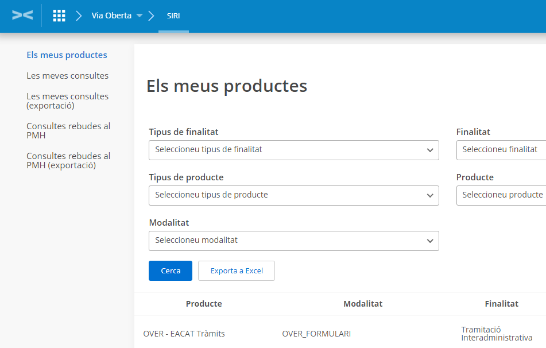Open Els meus productes sidebar item
This screenshot has width=546, height=348.
click(x=67, y=55)
